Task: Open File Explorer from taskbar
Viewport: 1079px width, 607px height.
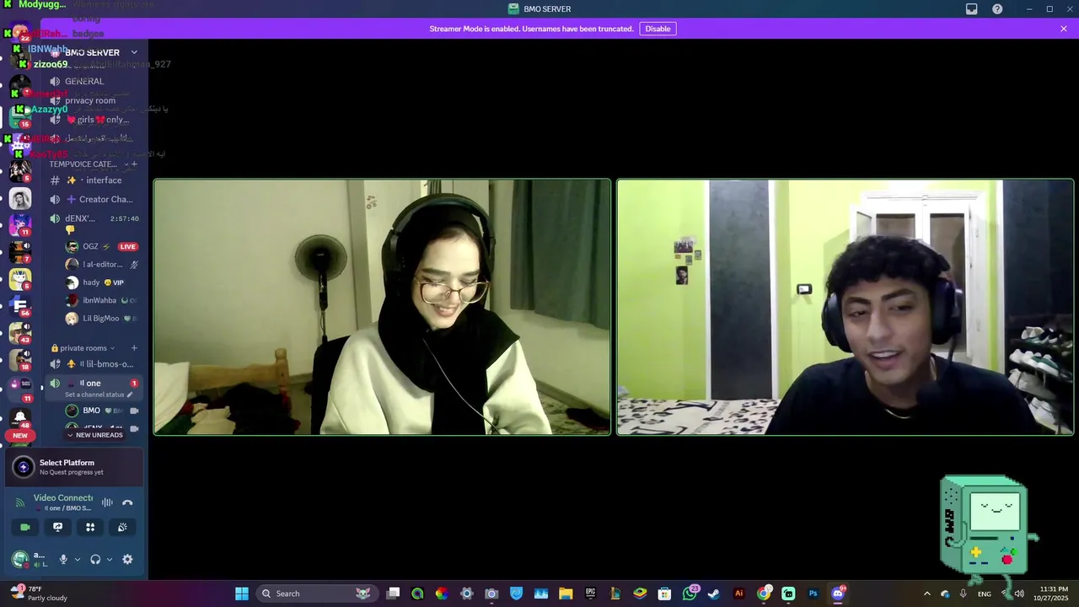Action: click(566, 594)
